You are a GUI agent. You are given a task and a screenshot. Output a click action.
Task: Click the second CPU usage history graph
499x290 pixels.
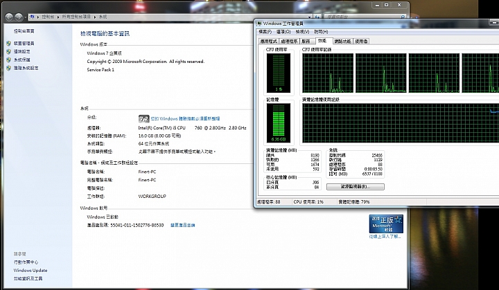(x=381, y=73)
